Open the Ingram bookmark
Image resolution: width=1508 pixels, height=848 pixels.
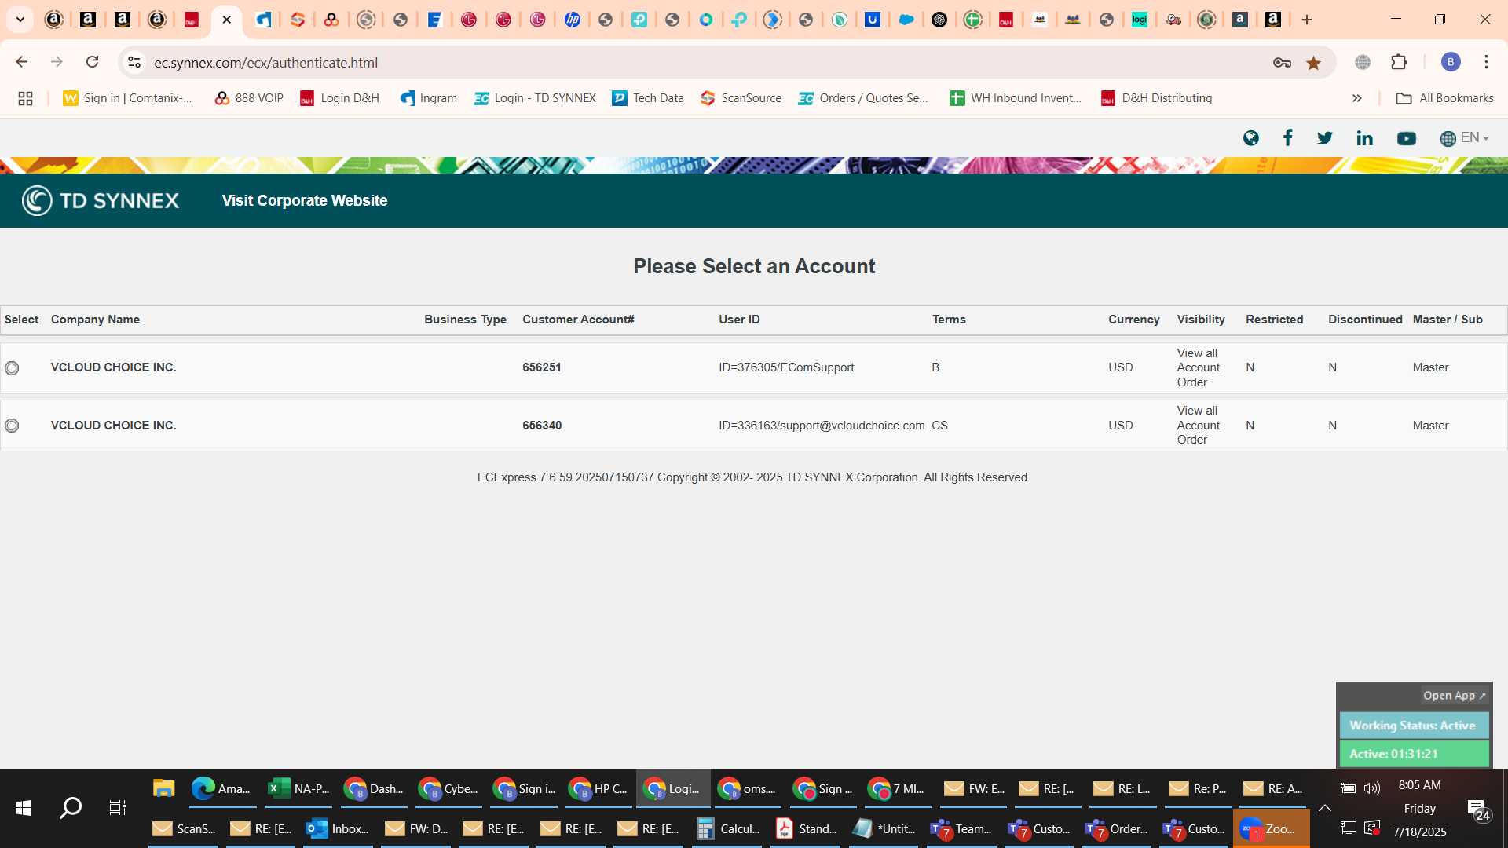(x=429, y=98)
